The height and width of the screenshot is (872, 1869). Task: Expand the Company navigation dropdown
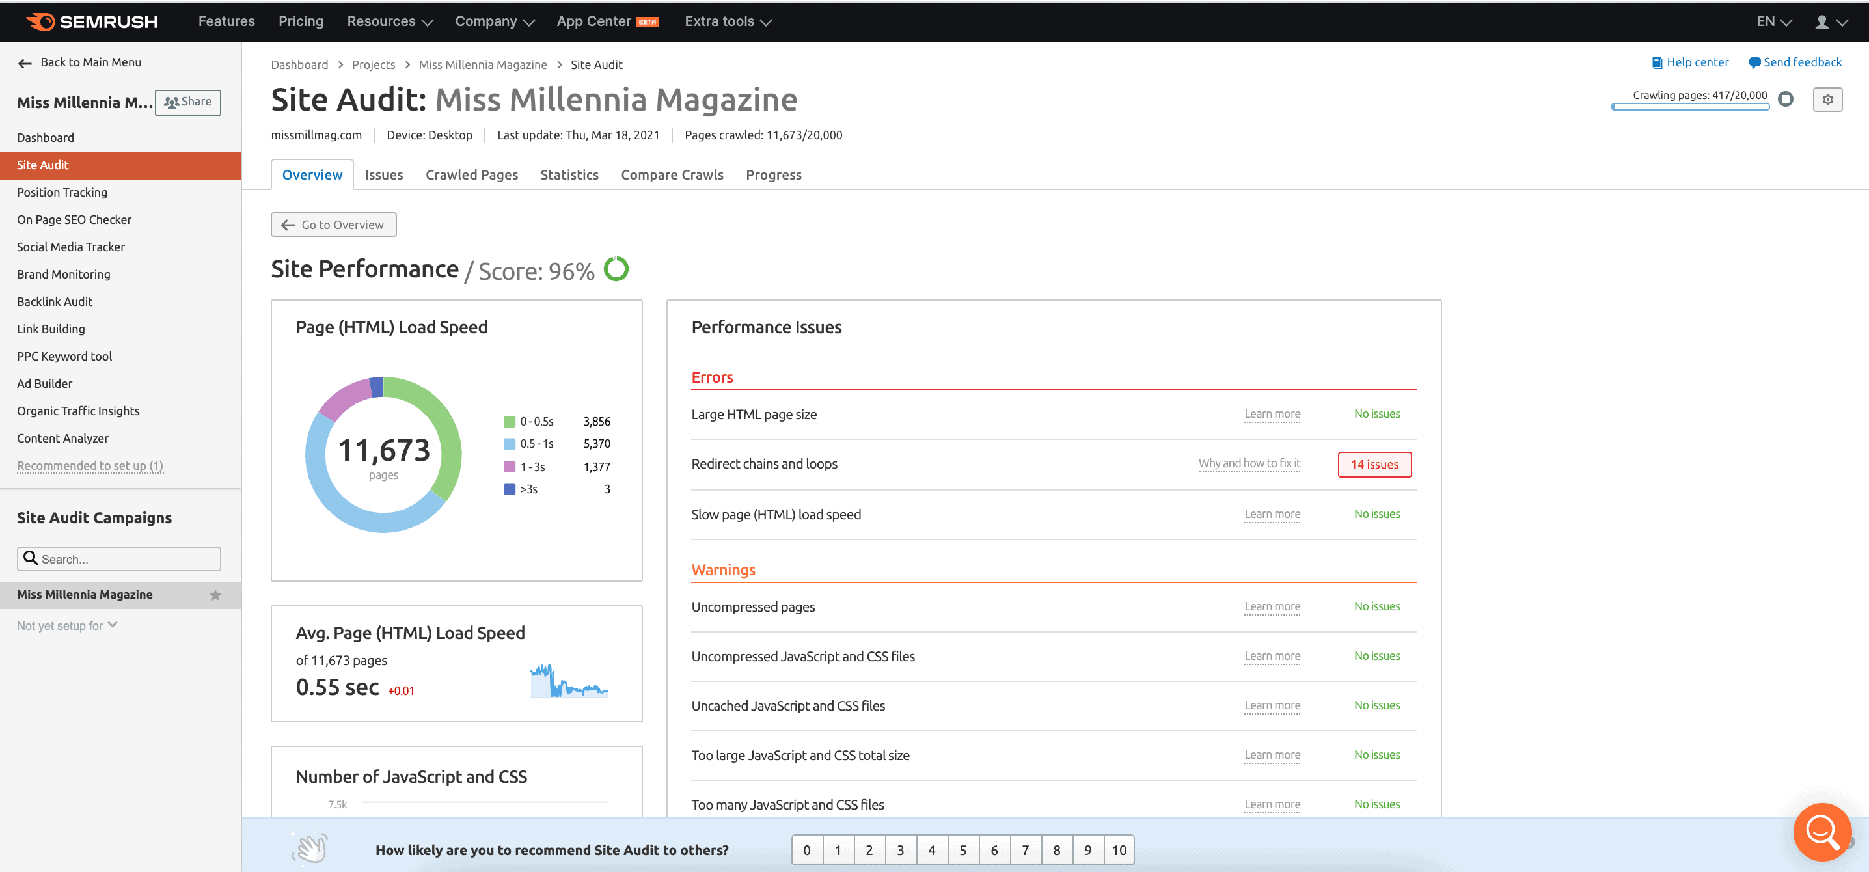[493, 20]
